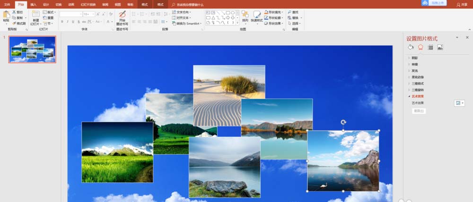This screenshot has width=473, height=202.
Task: Click the Tell Me search box
Action: coord(187,5)
